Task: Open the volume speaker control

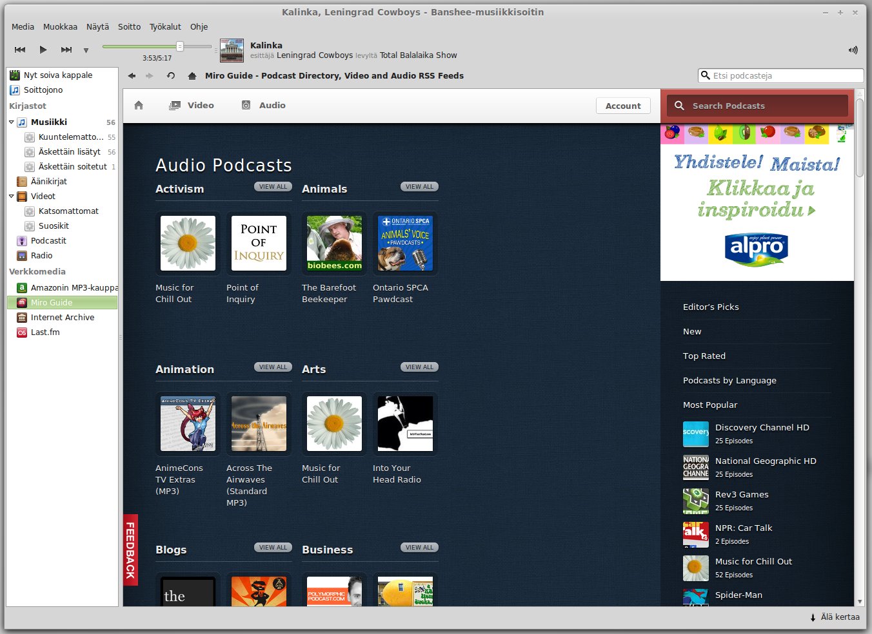Action: 853,50
